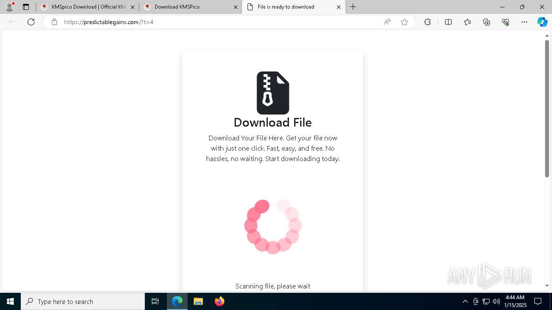Open the Favorites list

click(467, 22)
